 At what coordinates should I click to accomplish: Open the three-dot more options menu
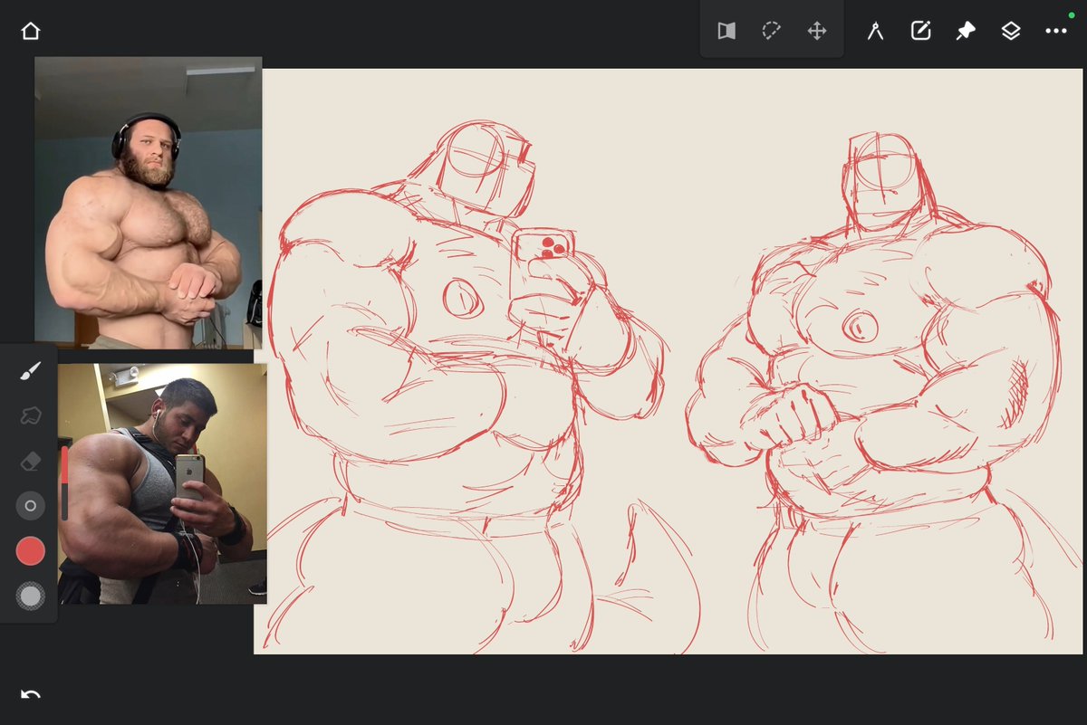[1056, 31]
